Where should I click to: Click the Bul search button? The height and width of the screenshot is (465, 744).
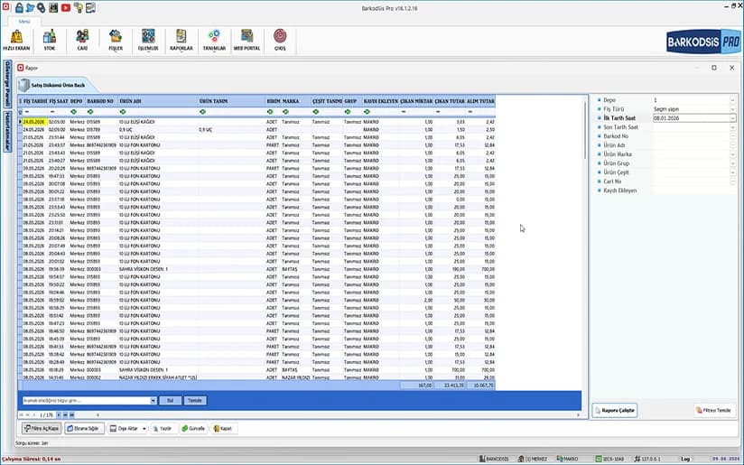[170, 401]
